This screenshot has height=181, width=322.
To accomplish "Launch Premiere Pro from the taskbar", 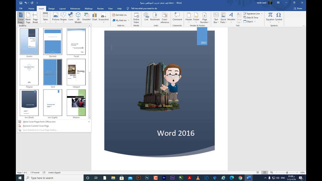I will (x=164, y=178).
